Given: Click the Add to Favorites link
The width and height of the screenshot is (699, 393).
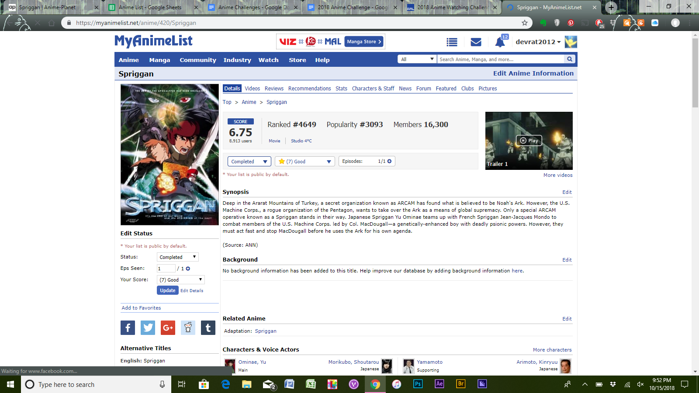Looking at the screenshot, I should (141, 308).
